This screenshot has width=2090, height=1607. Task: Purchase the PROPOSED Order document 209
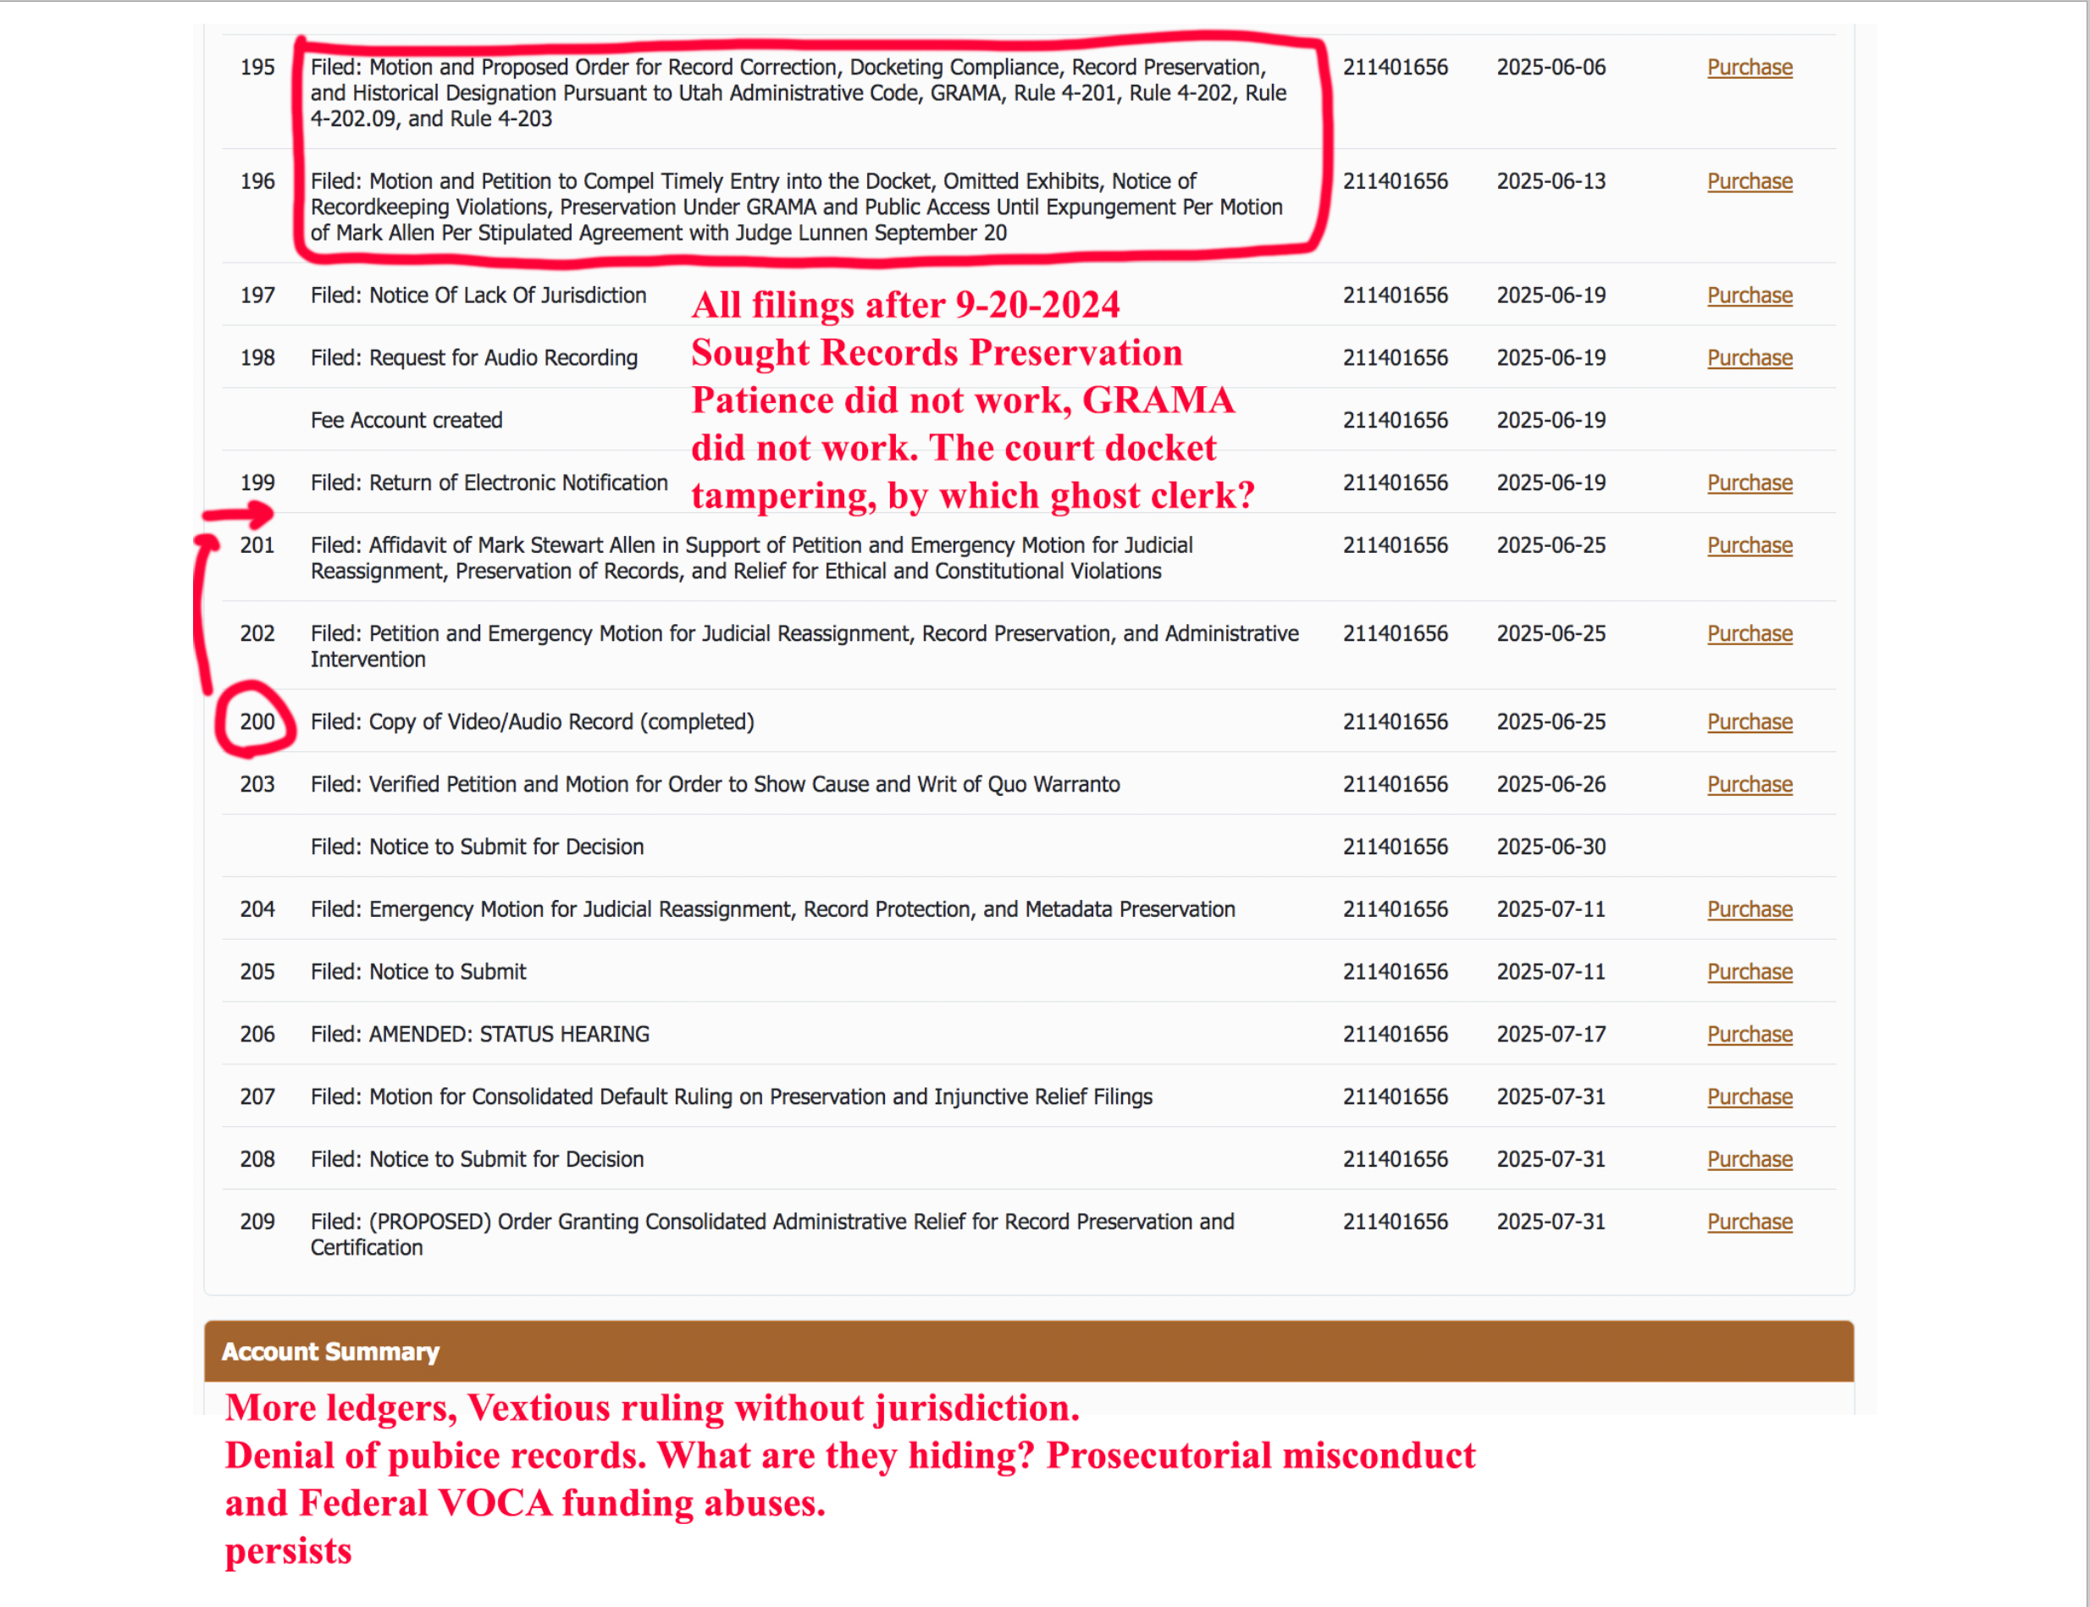[x=1749, y=1221]
